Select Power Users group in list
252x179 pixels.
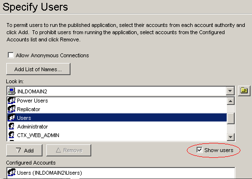(117, 101)
